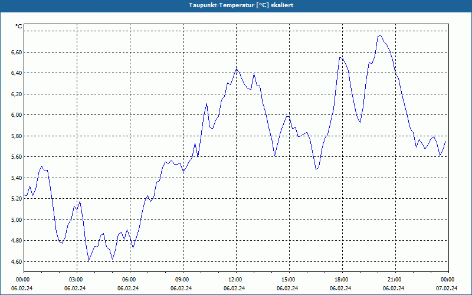Viewport: 472px width, 295px height.
Task: Select the 03:00 time axis label
Action: click(76, 280)
